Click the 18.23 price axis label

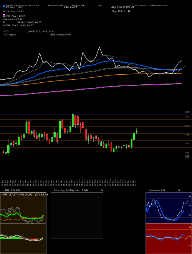pyautogui.click(x=187, y=117)
